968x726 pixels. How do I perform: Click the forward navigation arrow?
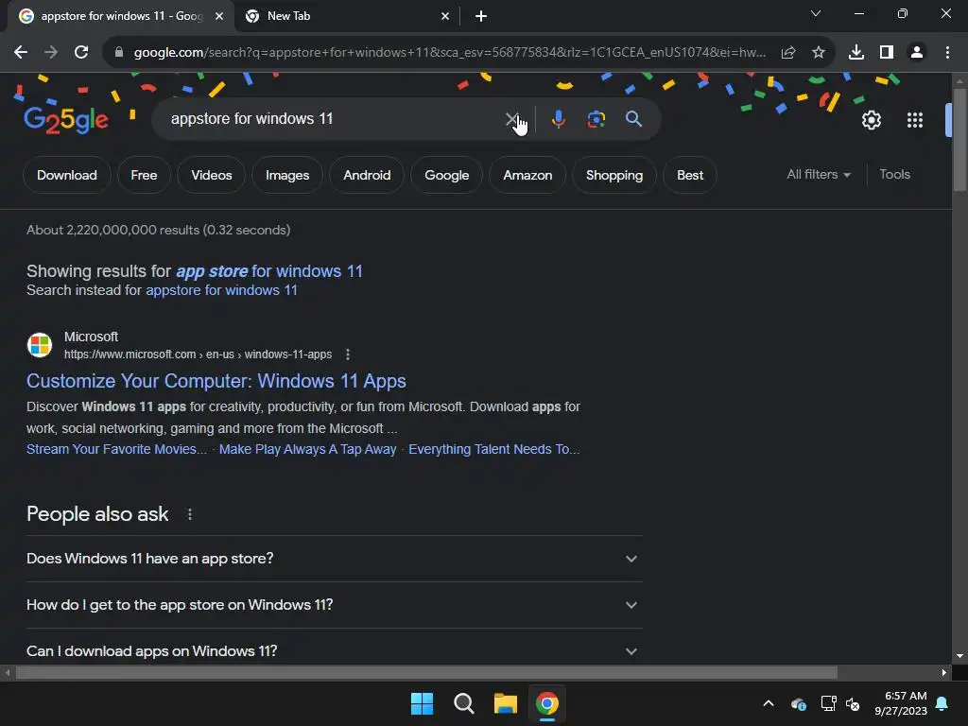coord(51,53)
